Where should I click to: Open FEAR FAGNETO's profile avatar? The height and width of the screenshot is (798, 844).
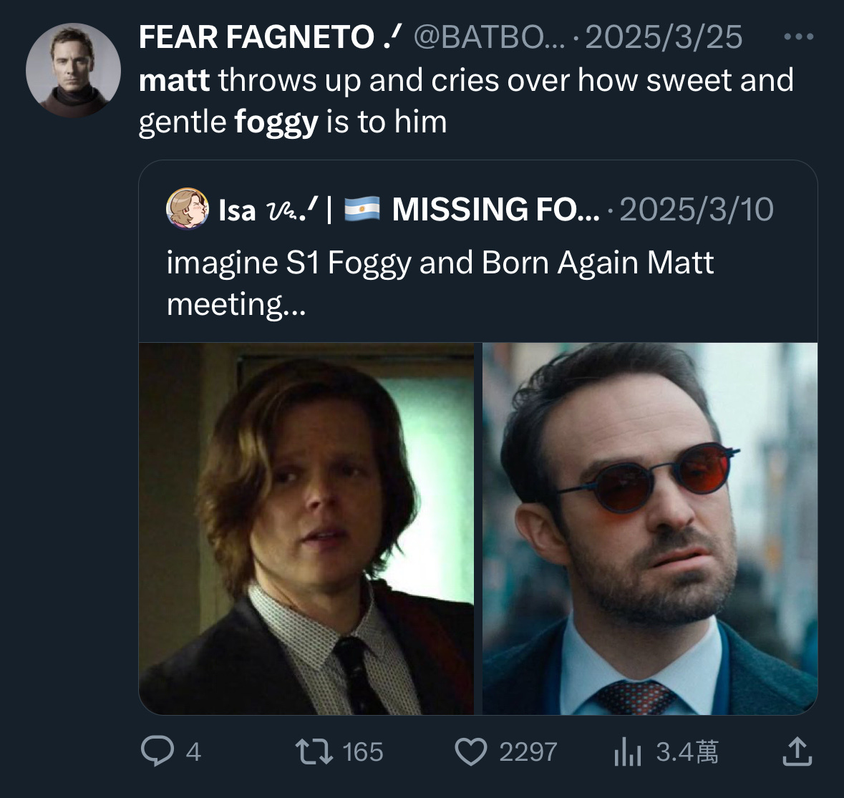tap(72, 70)
